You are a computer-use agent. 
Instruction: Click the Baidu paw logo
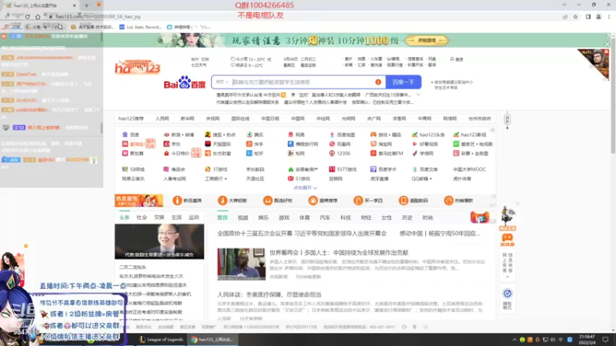click(185, 82)
